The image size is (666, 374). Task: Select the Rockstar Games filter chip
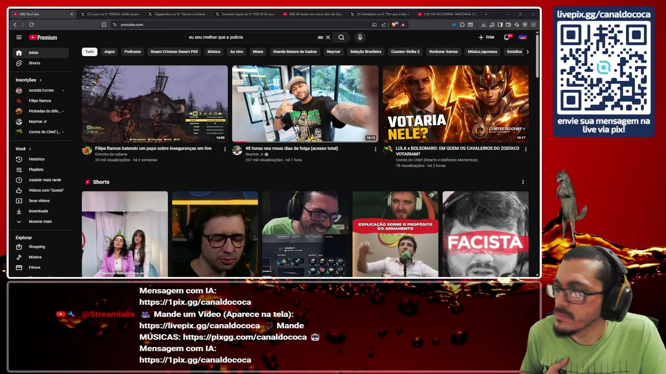443,51
